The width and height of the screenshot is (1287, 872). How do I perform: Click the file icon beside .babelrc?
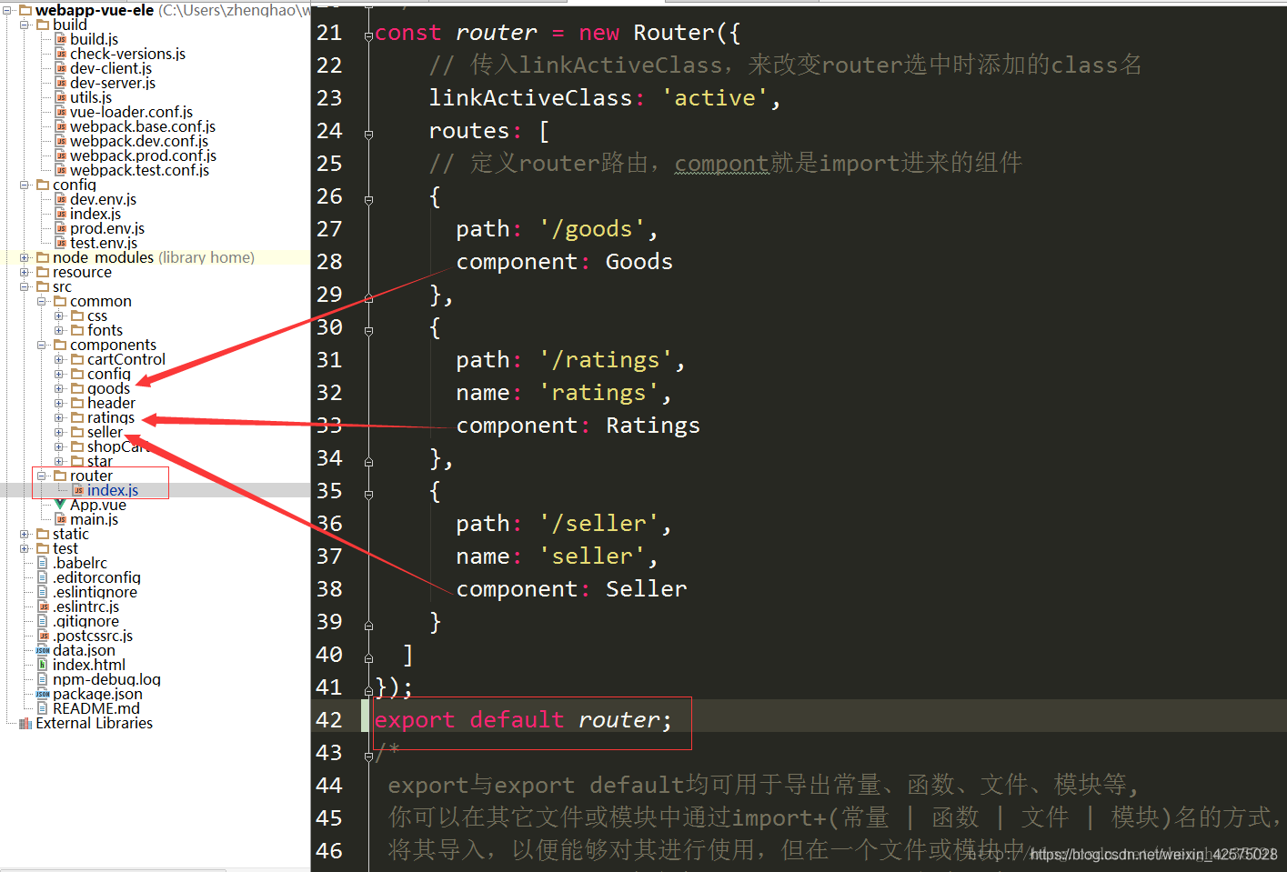click(x=43, y=563)
